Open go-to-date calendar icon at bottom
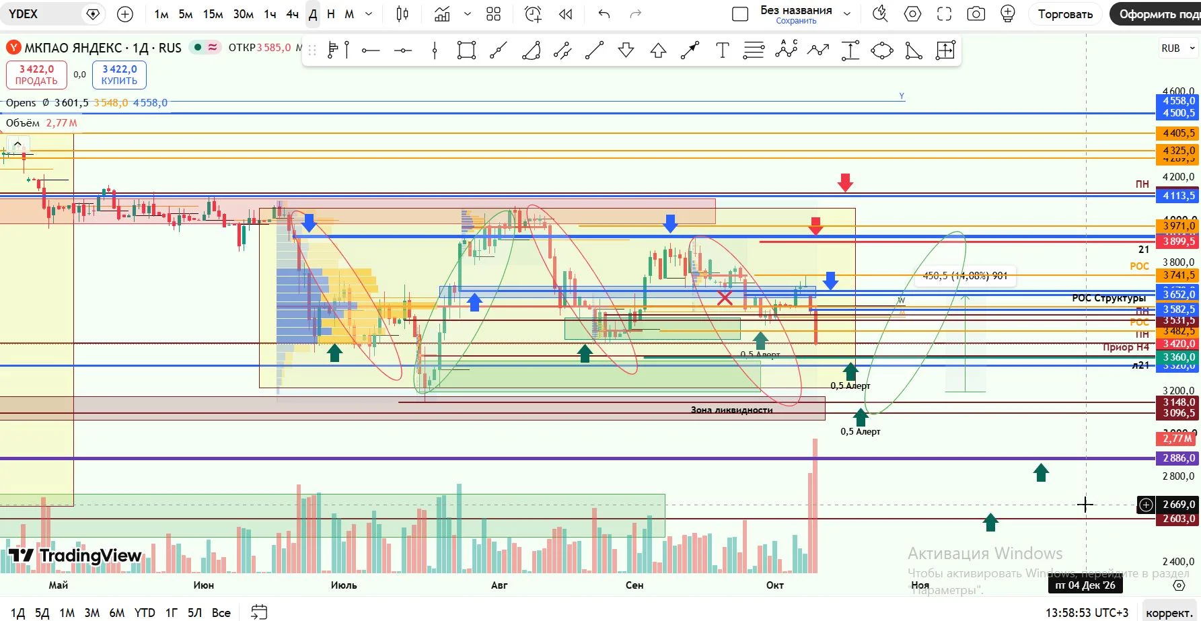 click(259, 612)
